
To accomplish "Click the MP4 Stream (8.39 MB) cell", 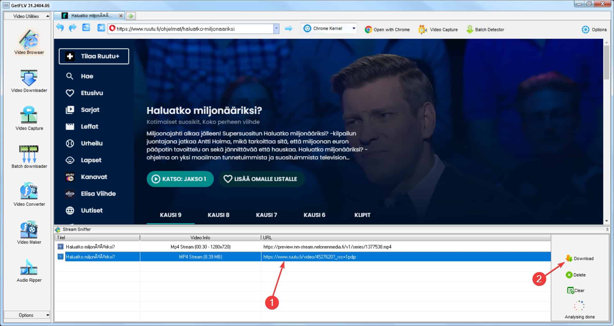I will tap(201, 257).
